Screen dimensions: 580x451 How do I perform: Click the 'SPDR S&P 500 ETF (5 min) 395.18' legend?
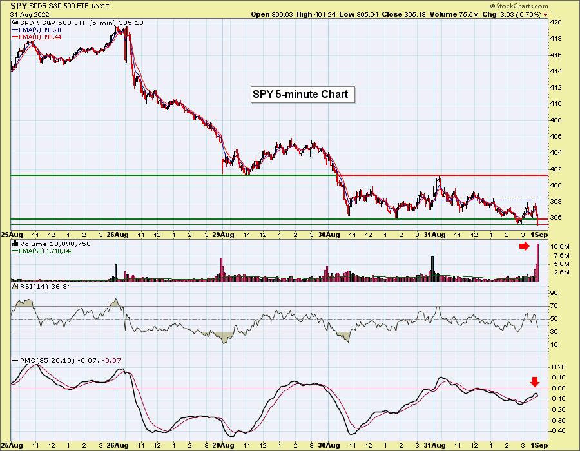pyautogui.click(x=81, y=23)
